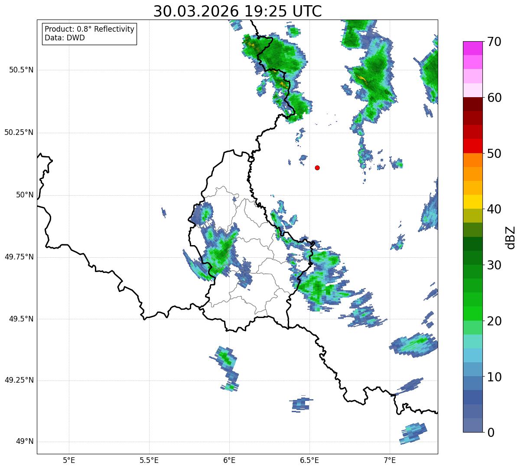Click the '7°E' longitude label
Image resolution: width=521 pixels, height=469 pixels.
390,460
